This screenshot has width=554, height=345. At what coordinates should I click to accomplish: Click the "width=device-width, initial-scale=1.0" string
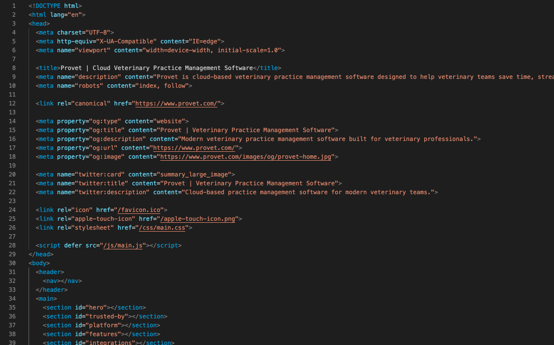(x=211, y=50)
